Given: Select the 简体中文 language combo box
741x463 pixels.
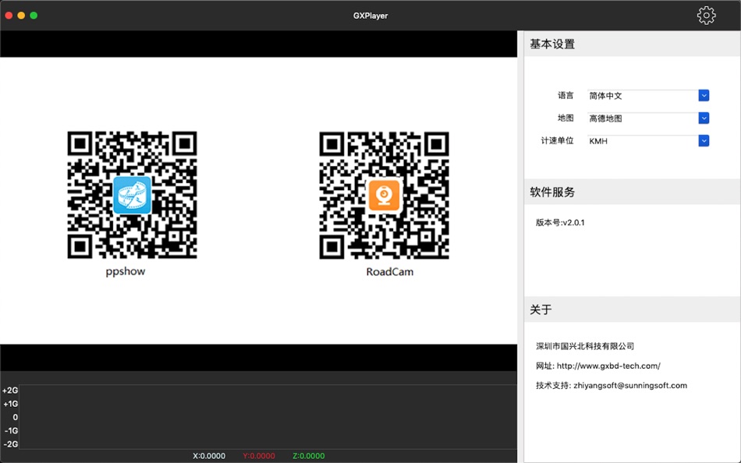Looking at the screenshot, I should [648, 95].
